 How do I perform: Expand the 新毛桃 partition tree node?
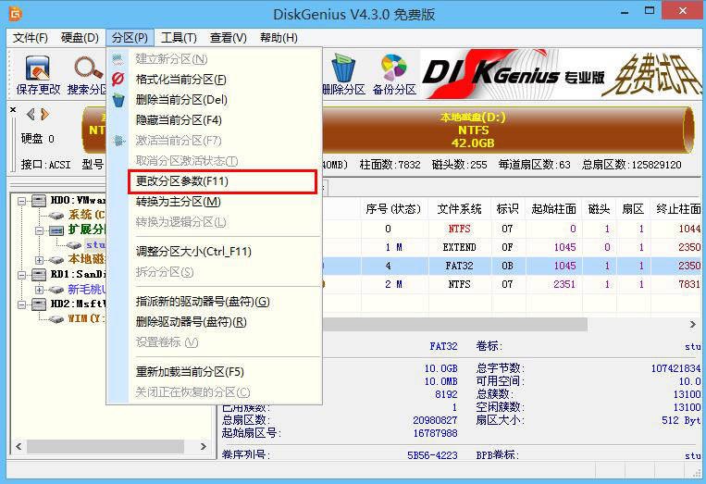click(39, 290)
